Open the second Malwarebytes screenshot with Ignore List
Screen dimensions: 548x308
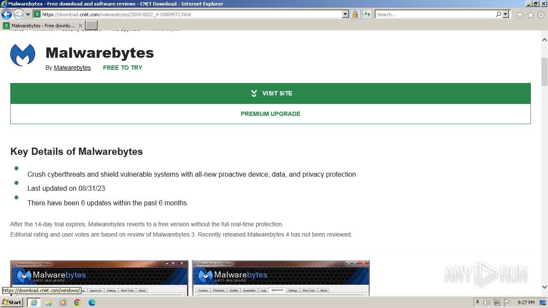[x=281, y=278]
